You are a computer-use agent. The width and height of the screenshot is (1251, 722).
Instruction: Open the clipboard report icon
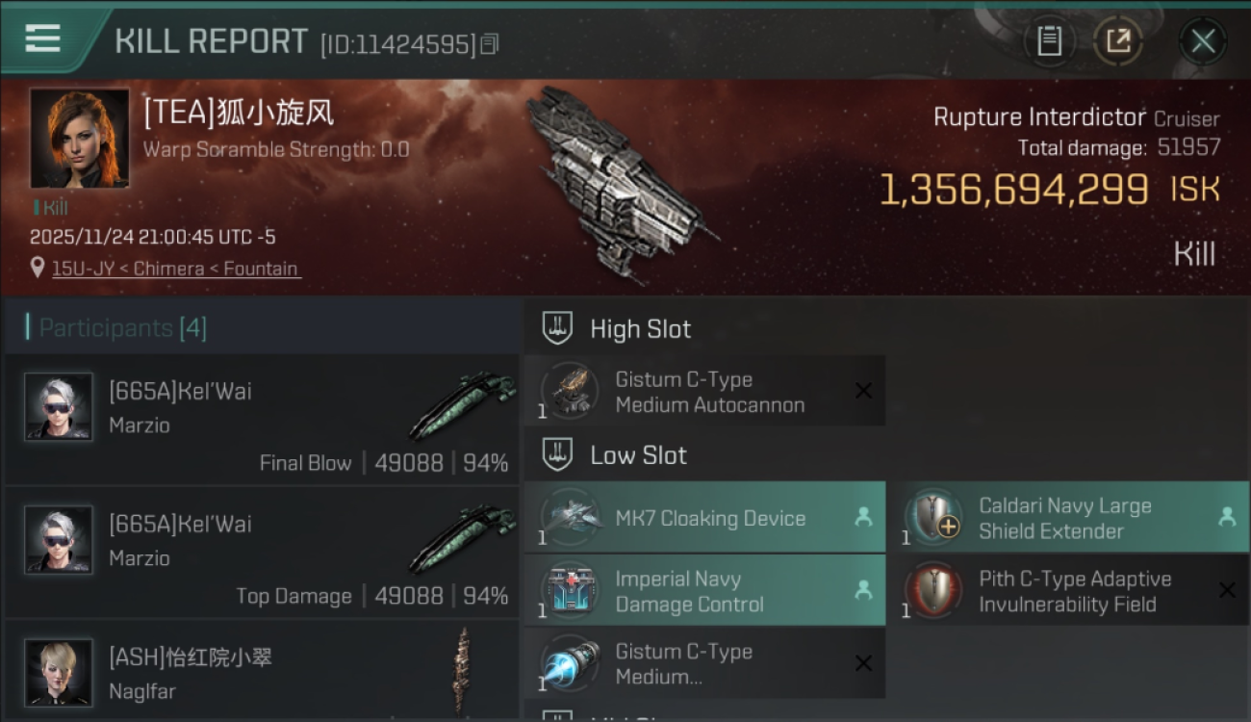1049,41
